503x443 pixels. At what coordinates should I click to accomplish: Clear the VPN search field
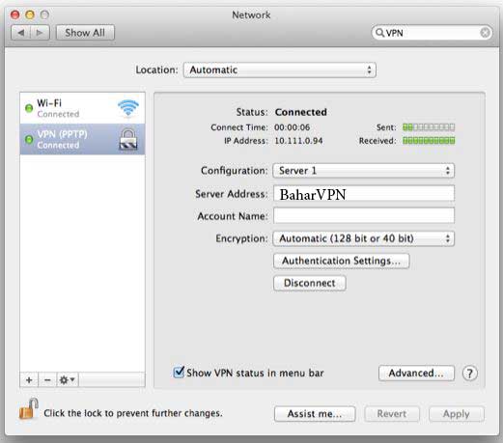(x=485, y=33)
